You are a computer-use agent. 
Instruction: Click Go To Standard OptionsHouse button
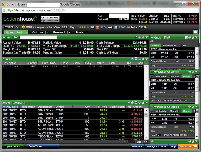tap(50, 19)
